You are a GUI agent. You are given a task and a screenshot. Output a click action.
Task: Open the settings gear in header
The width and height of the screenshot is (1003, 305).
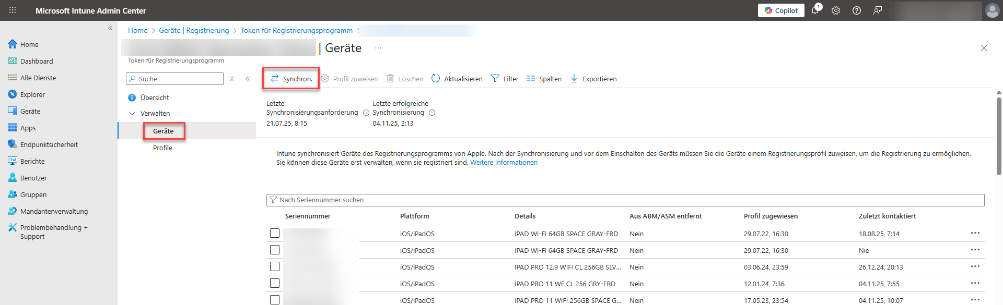pyautogui.click(x=836, y=10)
